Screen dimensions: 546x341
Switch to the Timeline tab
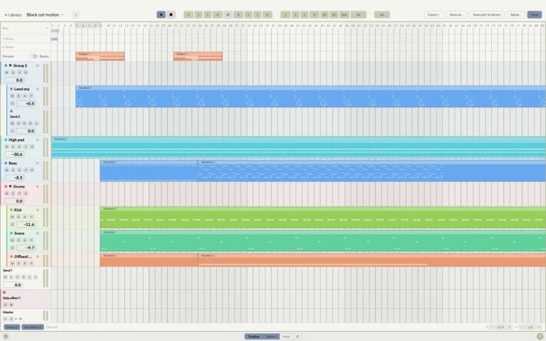point(254,337)
